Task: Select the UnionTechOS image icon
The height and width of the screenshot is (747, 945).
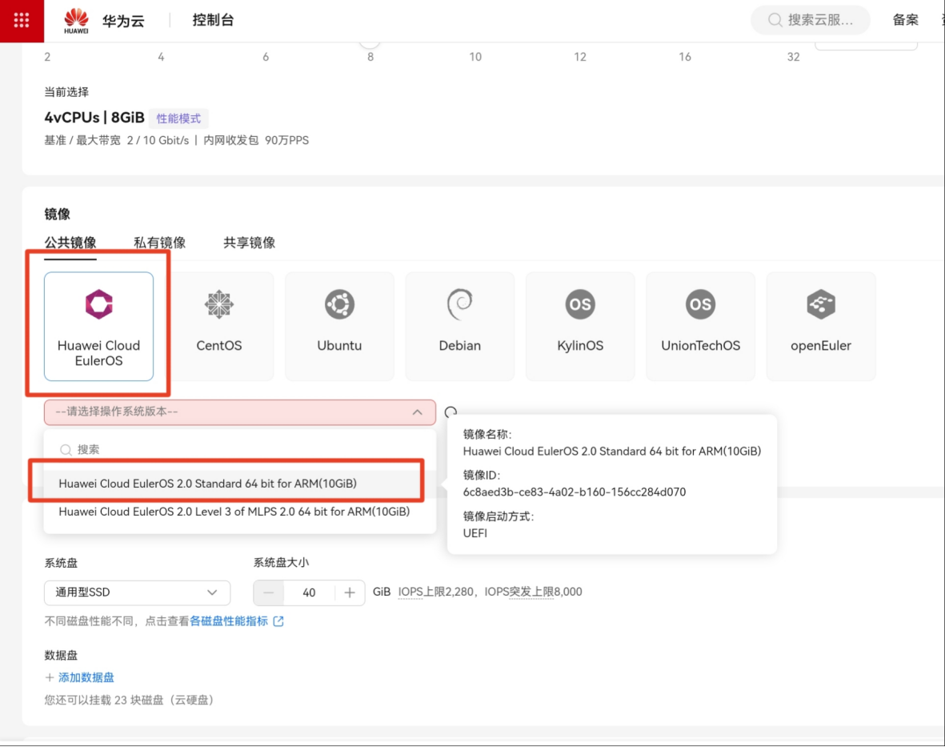Action: (x=700, y=304)
